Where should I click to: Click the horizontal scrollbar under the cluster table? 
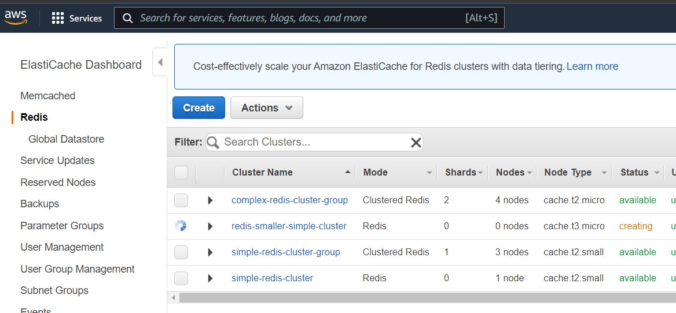[427, 297]
